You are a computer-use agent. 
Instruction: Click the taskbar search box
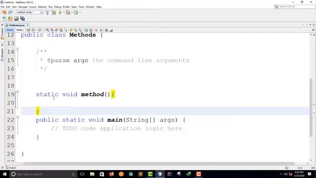pyautogui.click(x=43, y=174)
